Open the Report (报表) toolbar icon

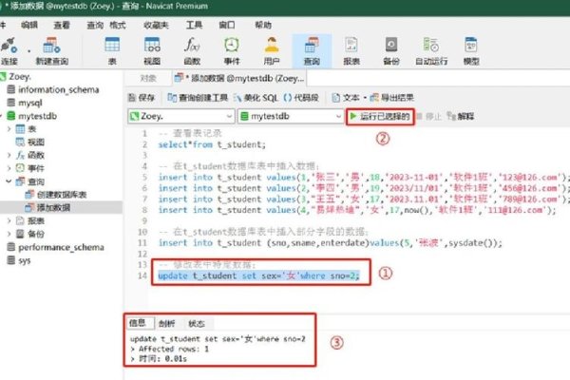tap(351, 51)
